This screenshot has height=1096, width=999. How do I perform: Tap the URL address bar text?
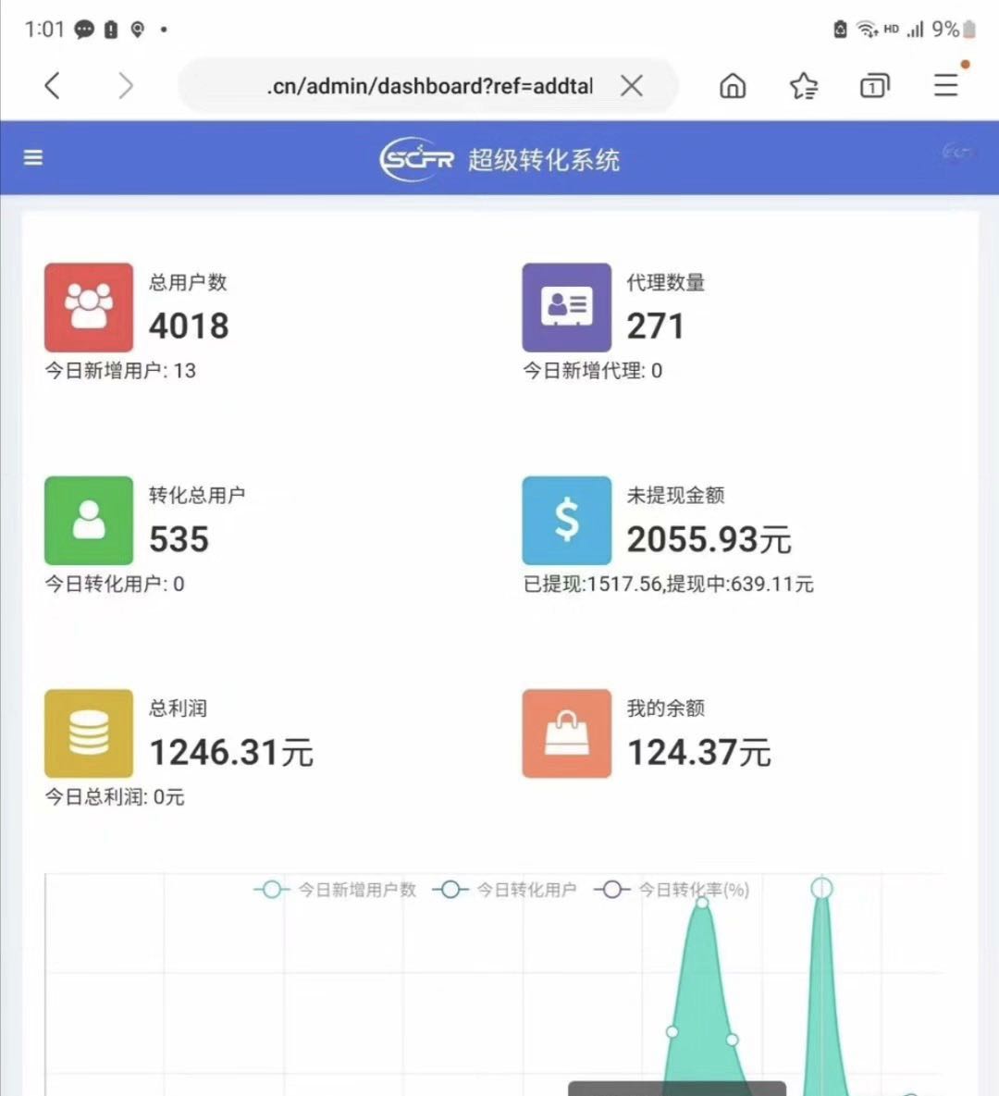pyautogui.click(x=430, y=86)
